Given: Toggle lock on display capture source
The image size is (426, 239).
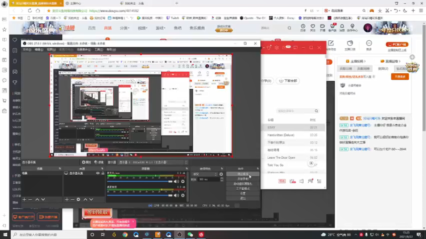Looking at the screenshot, I should point(103,173).
